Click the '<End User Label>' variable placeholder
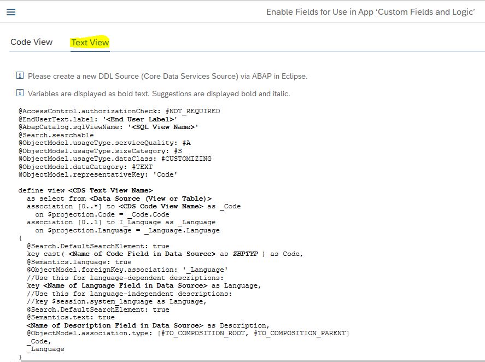The width and height of the screenshot is (485, 362). [x=140, y=119]
